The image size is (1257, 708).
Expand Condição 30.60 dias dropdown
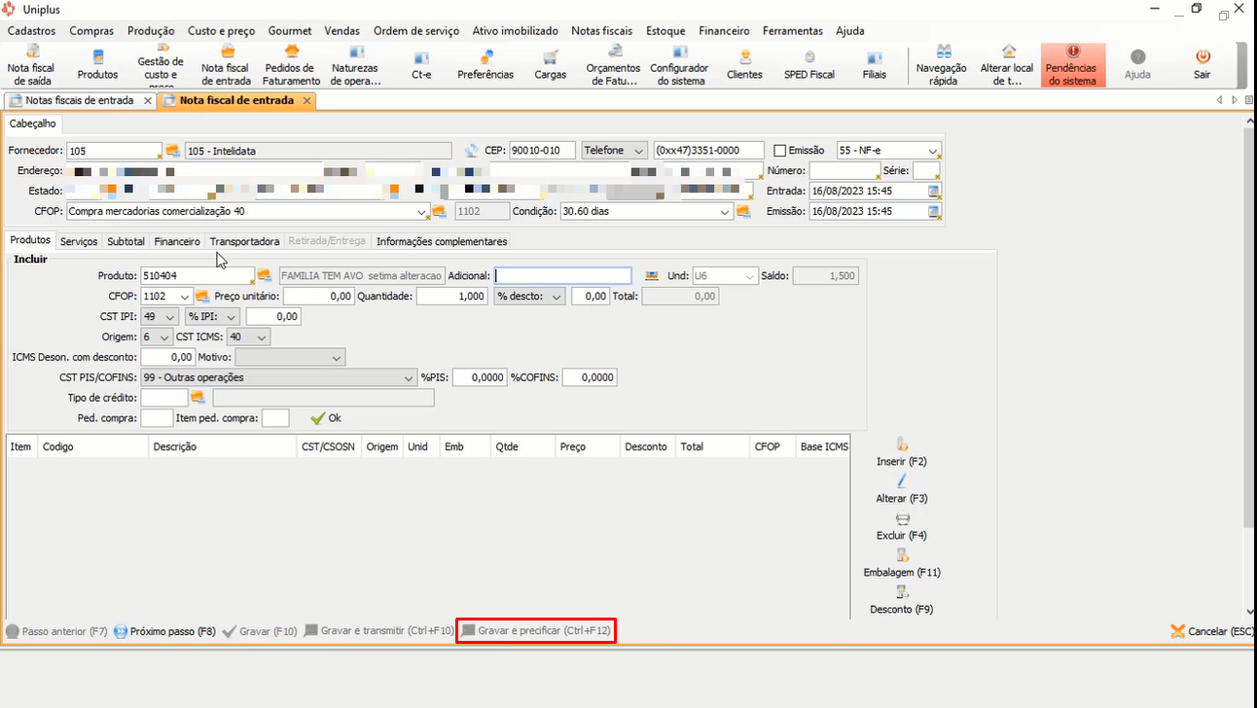tap(725, 211)
